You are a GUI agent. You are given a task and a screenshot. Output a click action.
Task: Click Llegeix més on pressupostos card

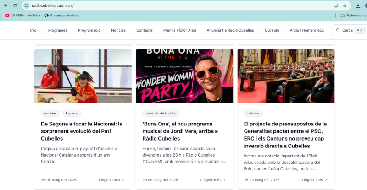[315, 180]
